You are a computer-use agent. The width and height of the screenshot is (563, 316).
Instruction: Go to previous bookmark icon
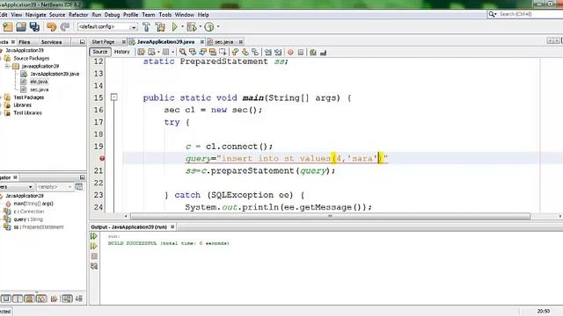click(235, 53)
